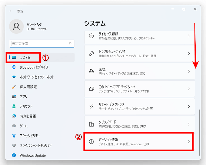Open トラブルシューティング settings
The height and width of the screenshot is (165, 206).
(140, 54)
